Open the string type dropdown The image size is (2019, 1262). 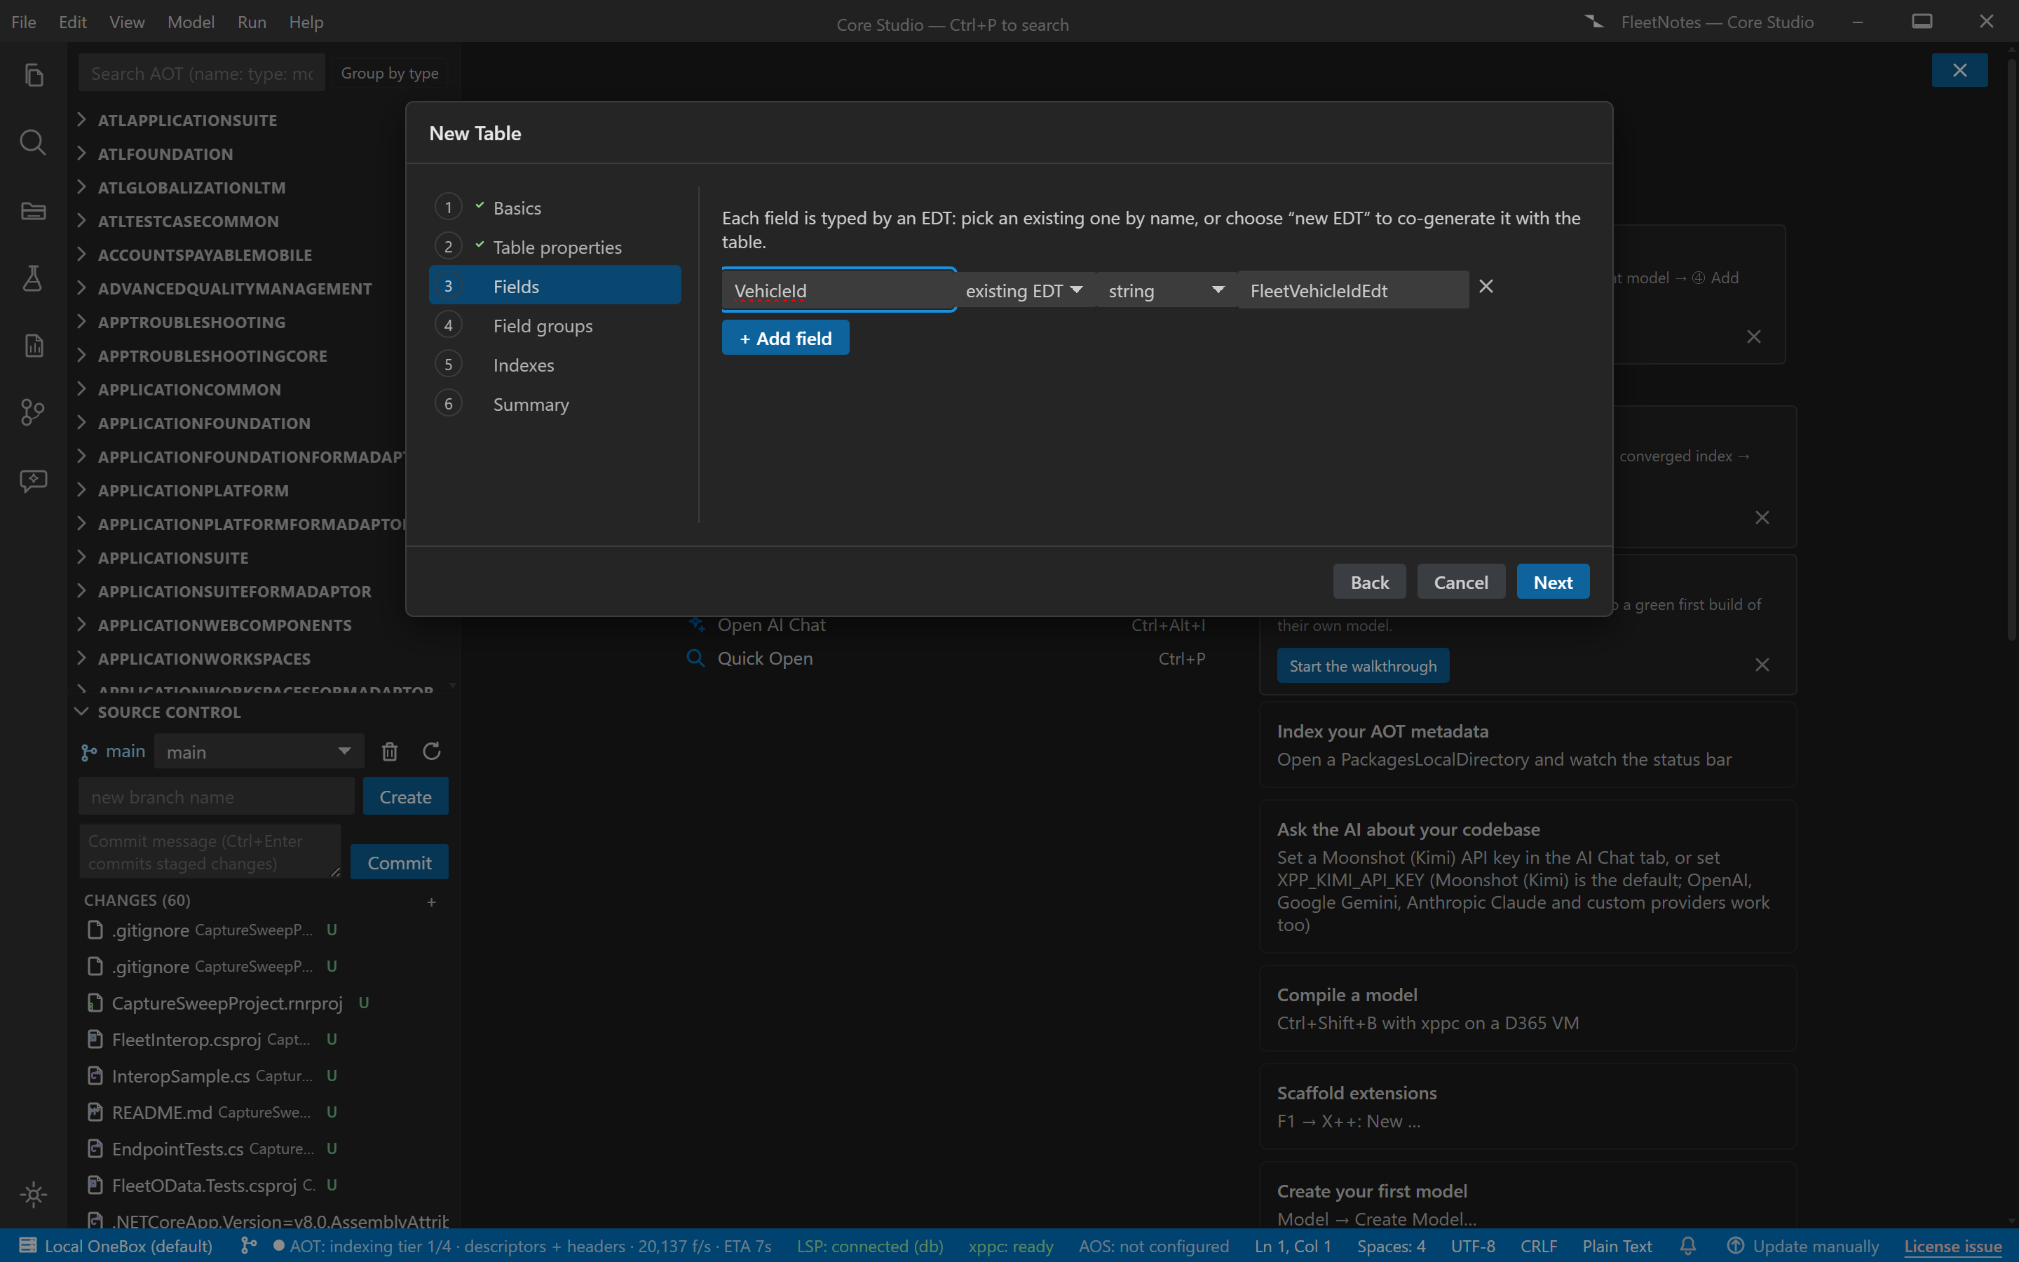(1167, 290)
